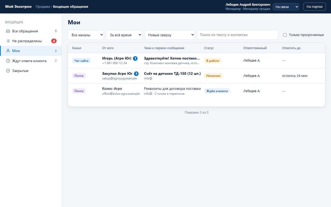Click the Ответить до column header

point(291,48)
